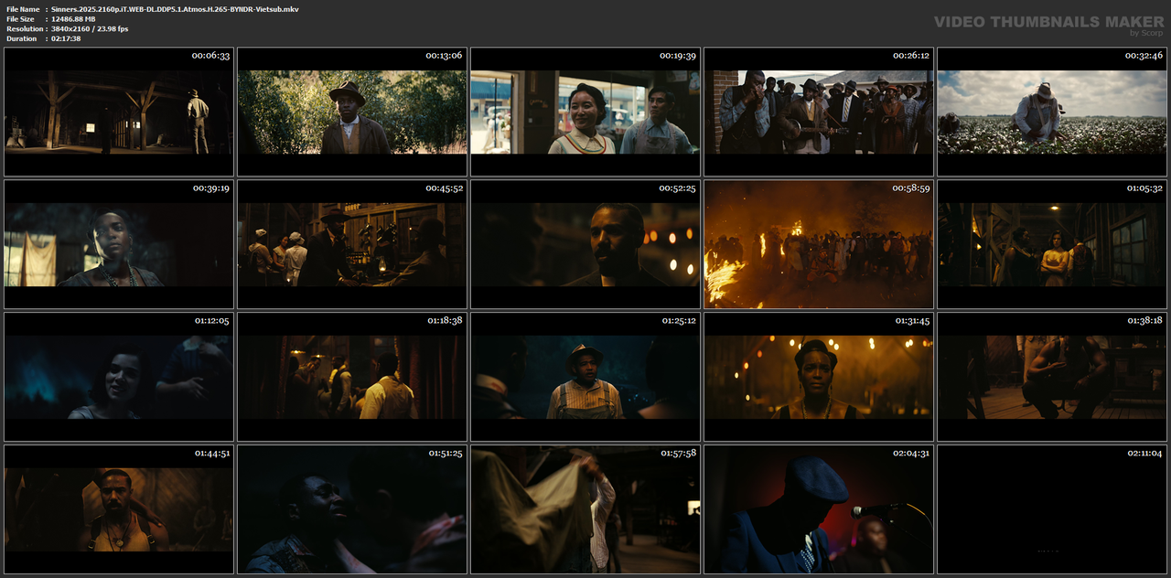
Task: Open the frame at 00:45:52
Action: (x=352, y=244)
